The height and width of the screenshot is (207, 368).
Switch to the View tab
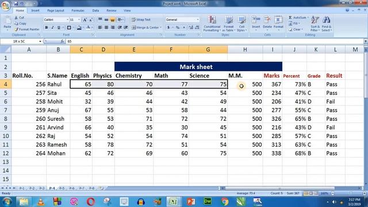click(x=127, y=10)
